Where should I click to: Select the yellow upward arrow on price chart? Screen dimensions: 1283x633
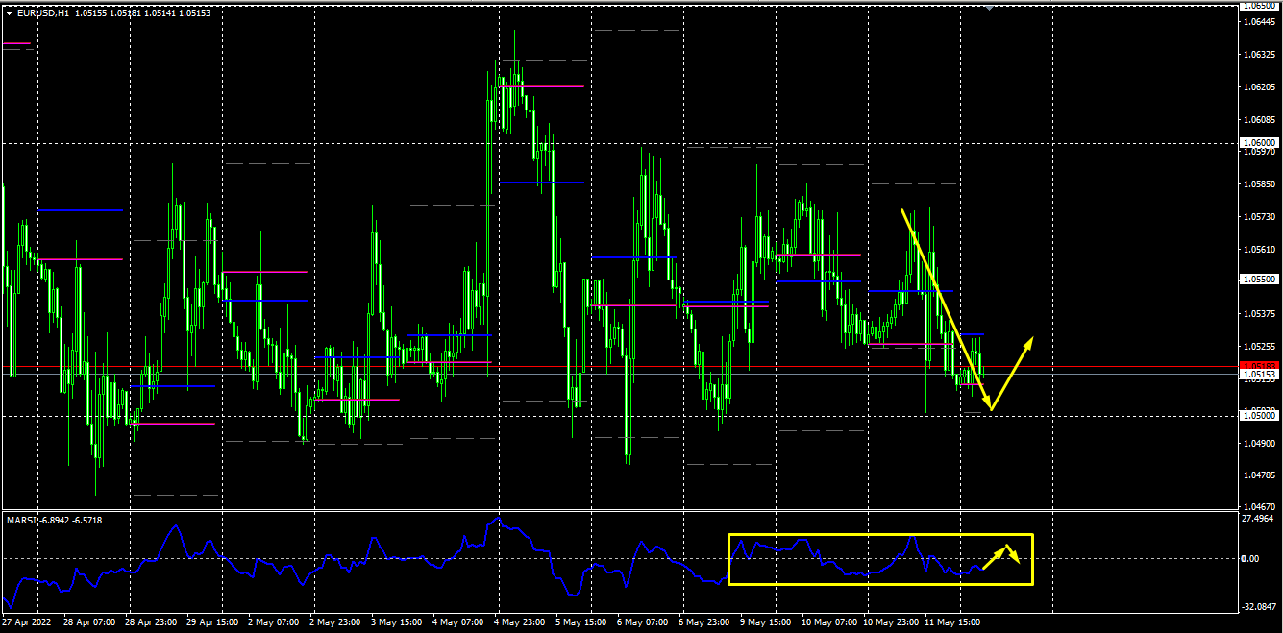pyautogui.click(x=1013, y=374)
